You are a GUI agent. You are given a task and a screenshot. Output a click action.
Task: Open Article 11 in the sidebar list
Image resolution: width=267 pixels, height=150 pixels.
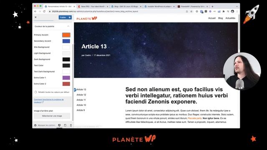[x=81, y=100]
